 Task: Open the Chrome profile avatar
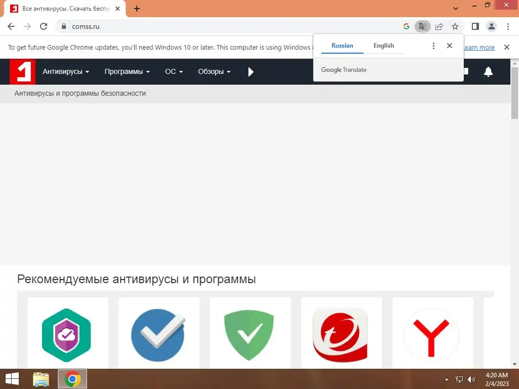(x=492, y=26)
